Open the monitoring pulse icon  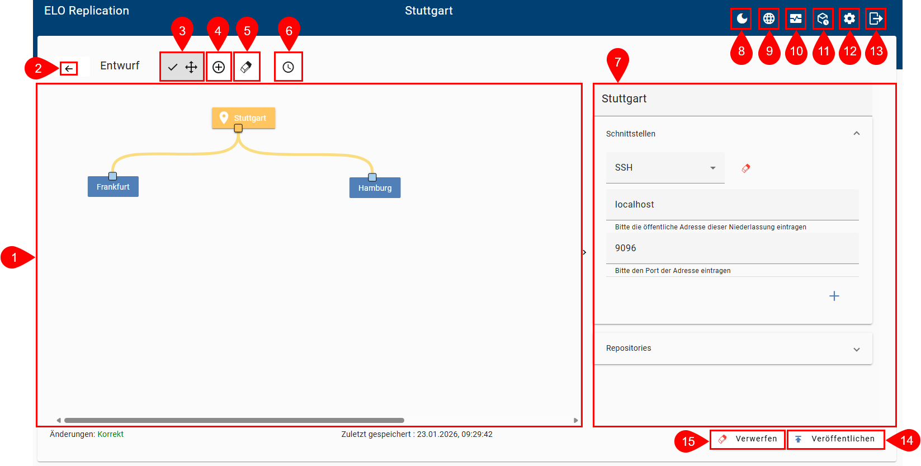(x=796, y=18)
